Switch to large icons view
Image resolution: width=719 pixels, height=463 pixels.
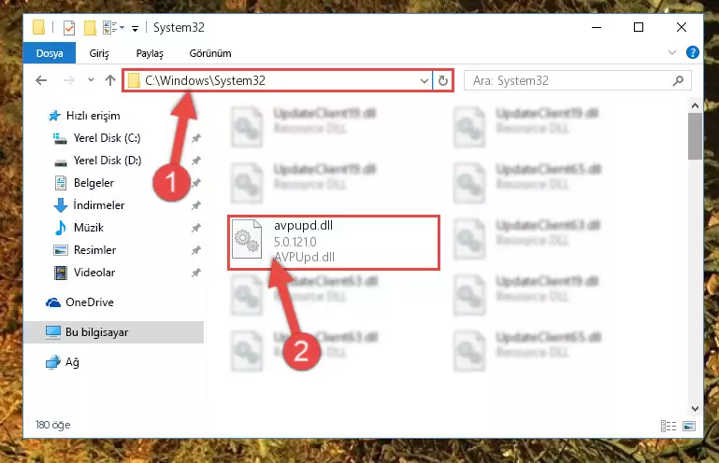tap(689, 426)
